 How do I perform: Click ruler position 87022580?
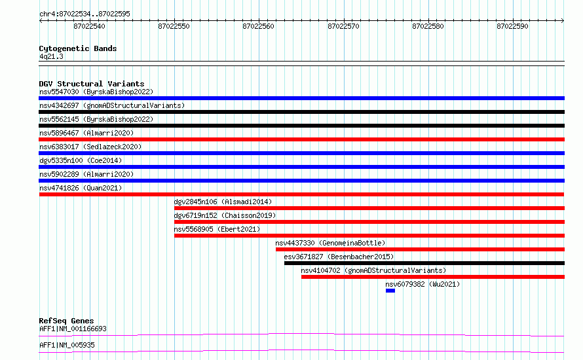[x=428, y=26]
